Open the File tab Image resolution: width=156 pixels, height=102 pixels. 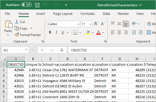click(7, 14)
